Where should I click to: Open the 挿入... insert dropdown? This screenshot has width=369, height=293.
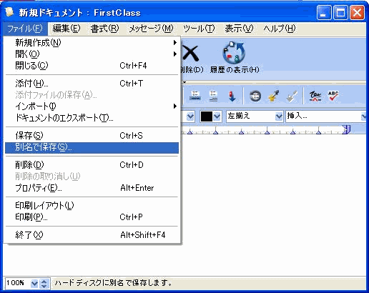[326, 116]
